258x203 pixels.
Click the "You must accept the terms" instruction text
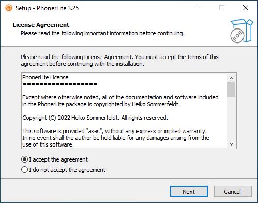(177, 57)
